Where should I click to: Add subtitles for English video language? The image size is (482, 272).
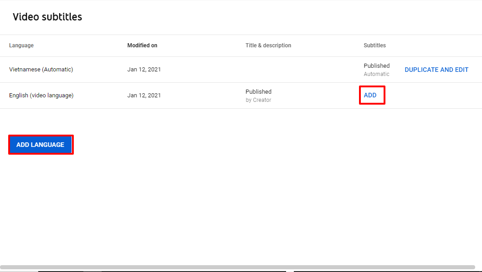(x=370, y=95)
